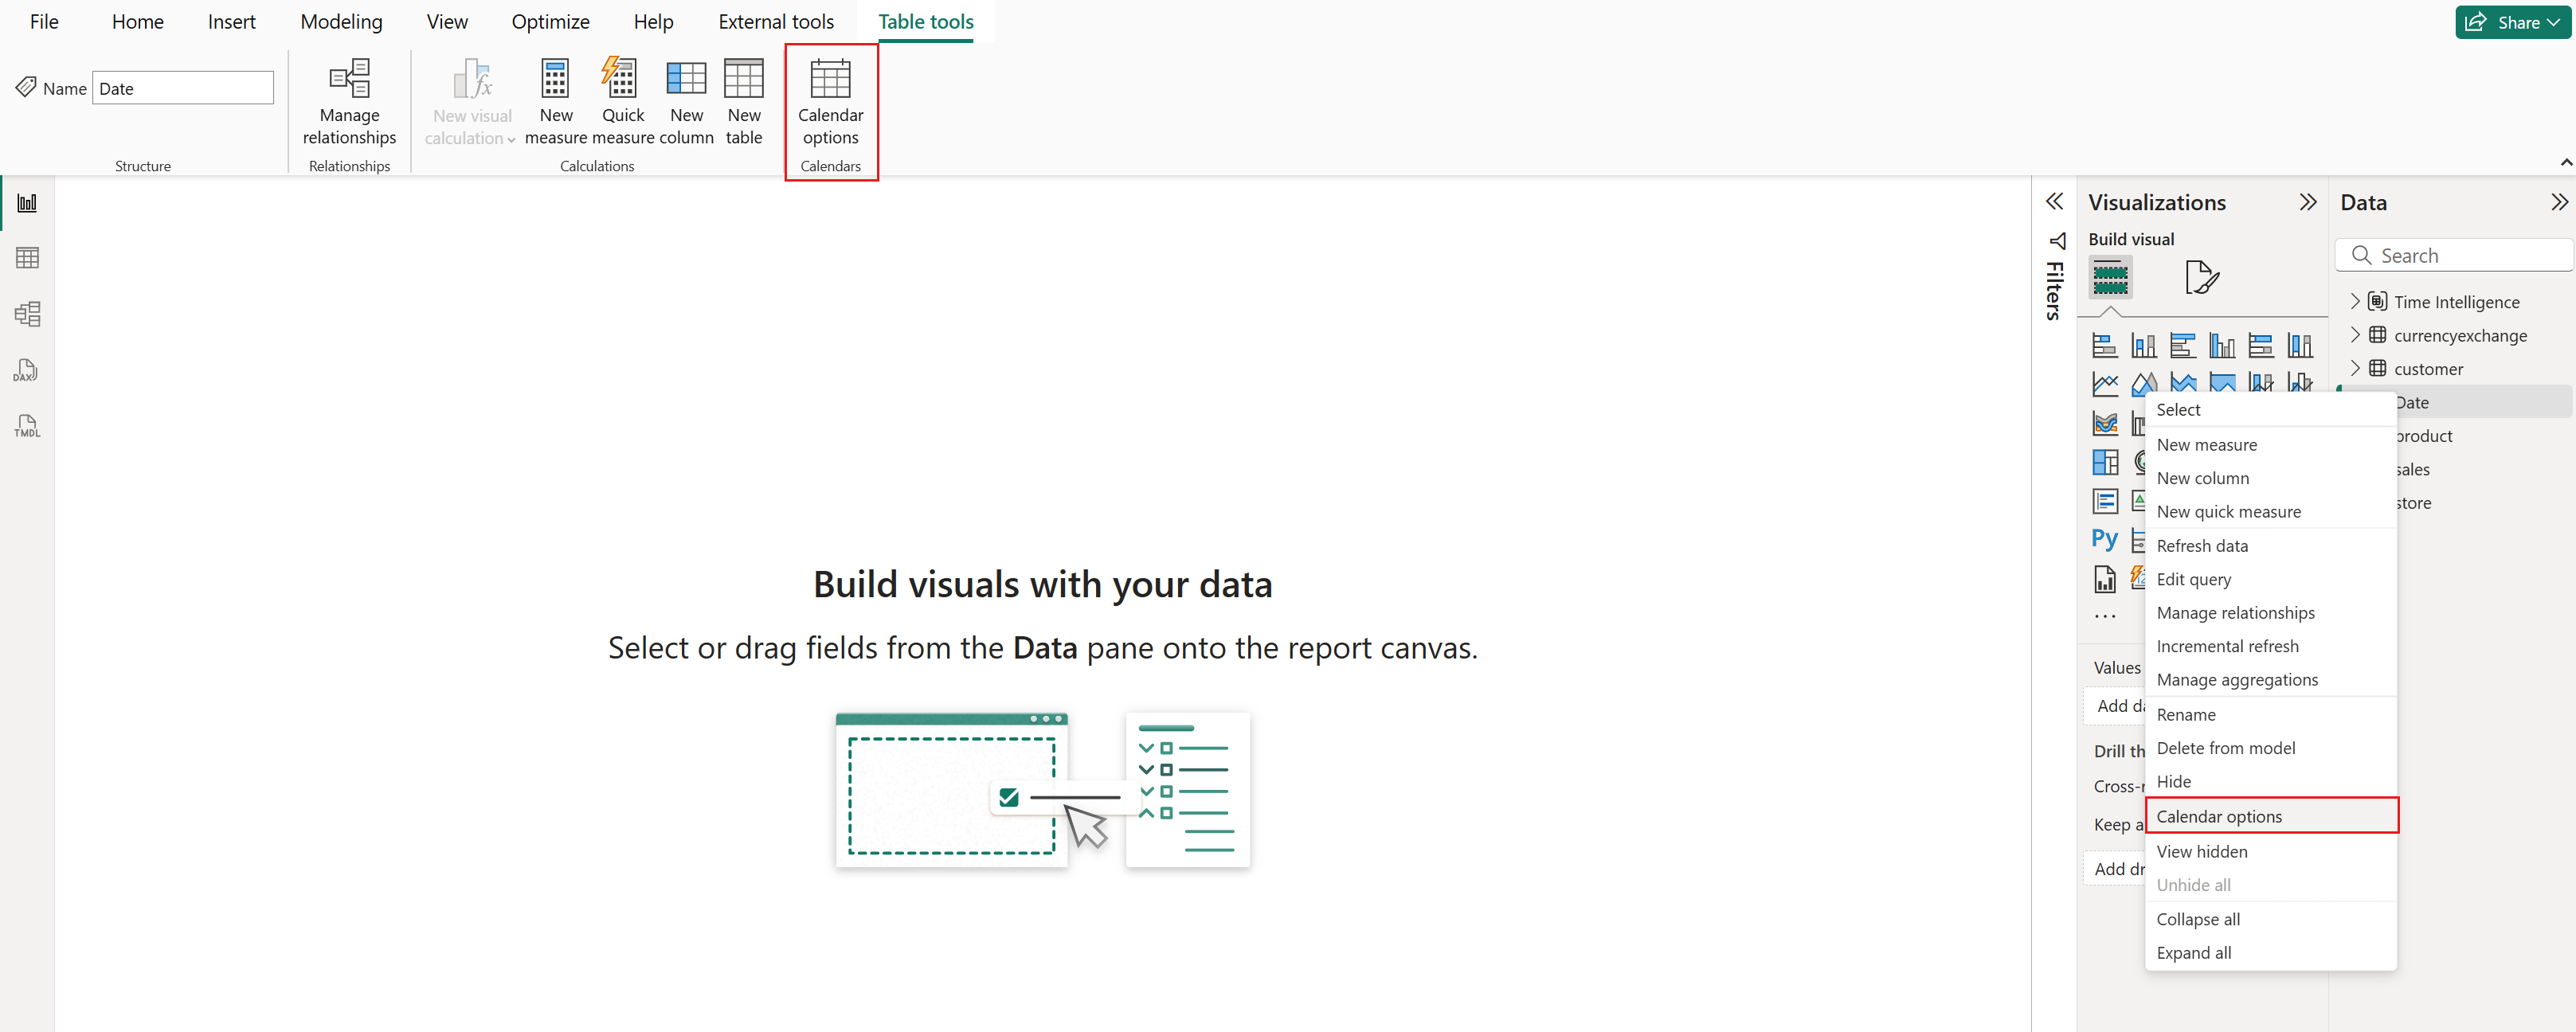Select the stacked bar chart visual
Image resolution: width=2576 pixels, height=1032 pixels.
[x=2104, y=346]
